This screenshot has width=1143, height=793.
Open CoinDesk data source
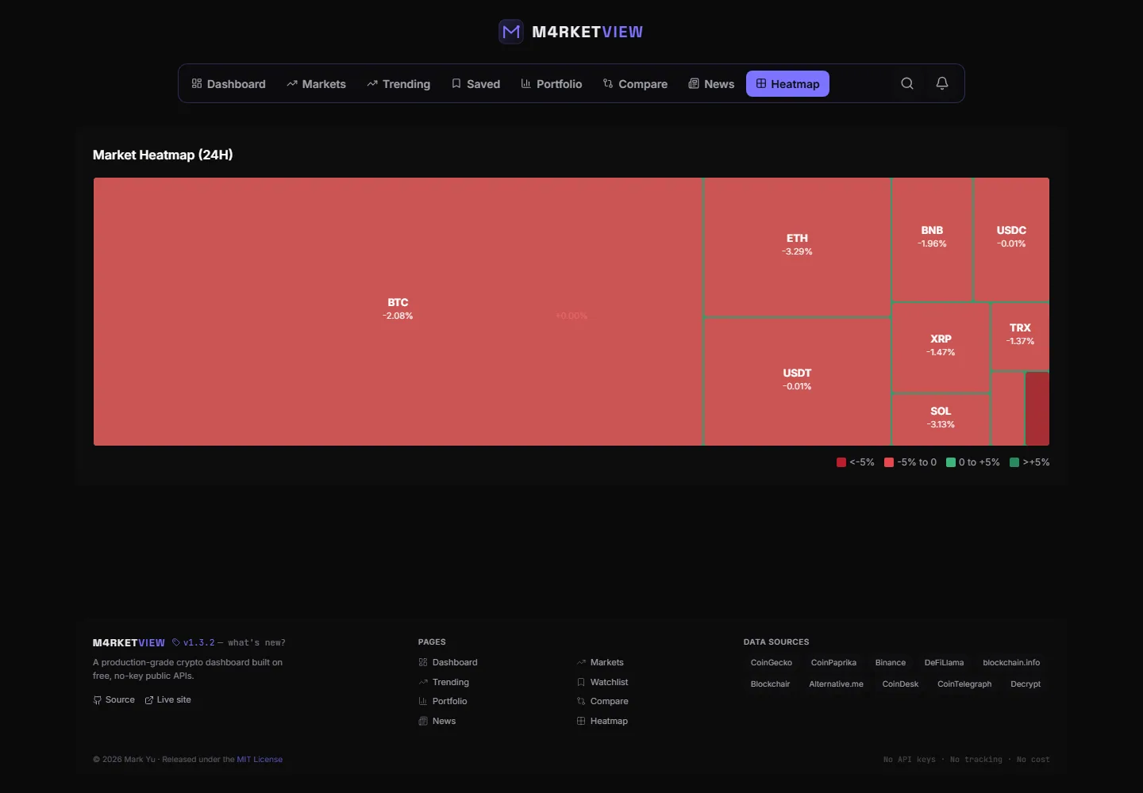[x=900, y=684]
